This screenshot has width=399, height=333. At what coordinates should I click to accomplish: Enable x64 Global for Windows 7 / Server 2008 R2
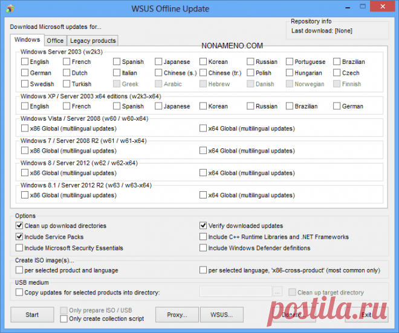coord(203,150)
